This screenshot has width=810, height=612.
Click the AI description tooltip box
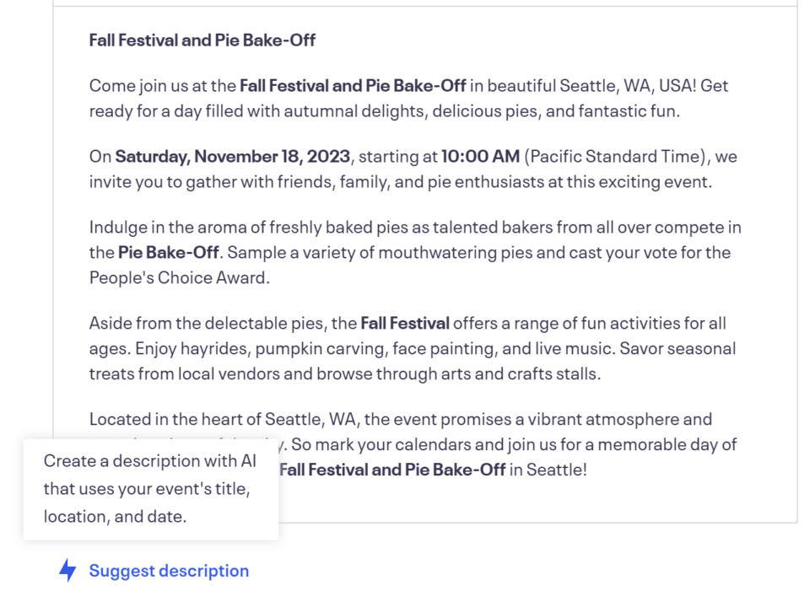pyautogui.click(x=150, y=488)
